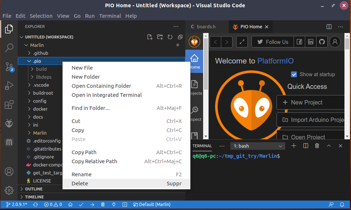The width and height of the screenshot is (351, 210).
Task: Collapse all folders in Explorer
Action: [180, 37]
